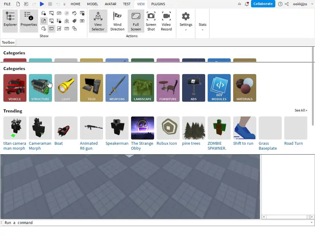This screenshot has width=315, height=236.
Task: Toggle the Properties panel
Action: 29,21
